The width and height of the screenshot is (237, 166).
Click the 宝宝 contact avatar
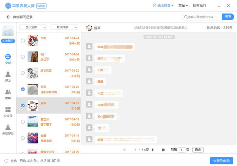click(x=33, y=89)
